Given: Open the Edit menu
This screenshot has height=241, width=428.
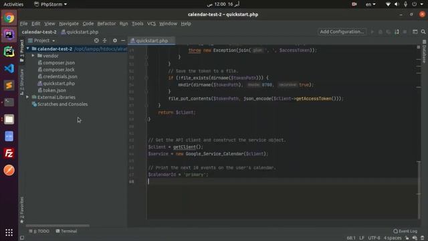Looking at the screenshot, I should pos(35,24).
